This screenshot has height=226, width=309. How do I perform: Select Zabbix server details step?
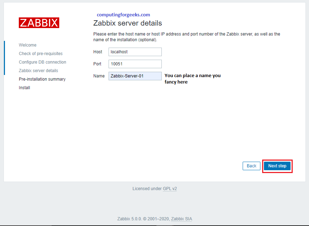[38, 71]
